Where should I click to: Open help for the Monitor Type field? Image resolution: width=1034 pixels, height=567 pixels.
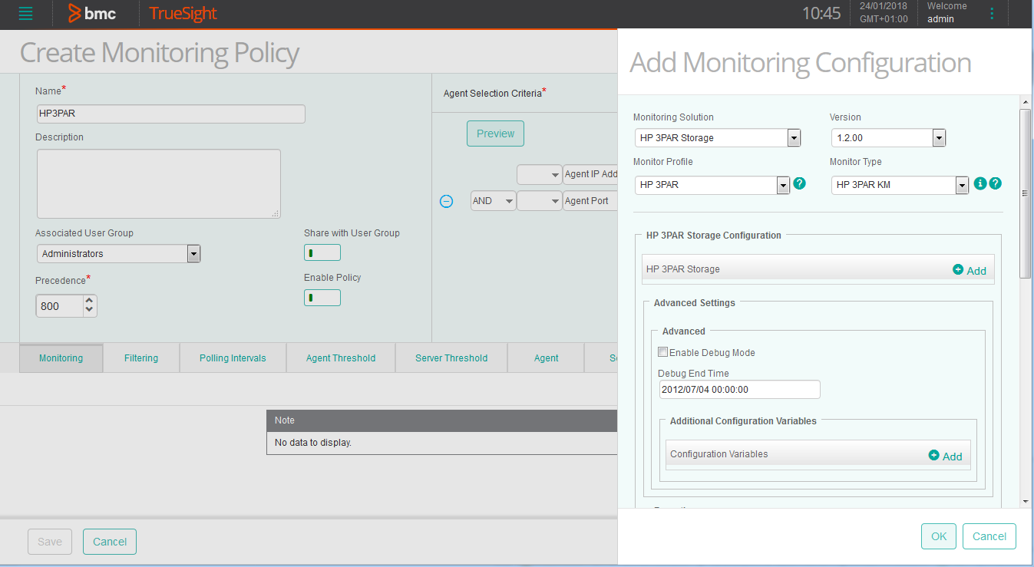(996, 184)
